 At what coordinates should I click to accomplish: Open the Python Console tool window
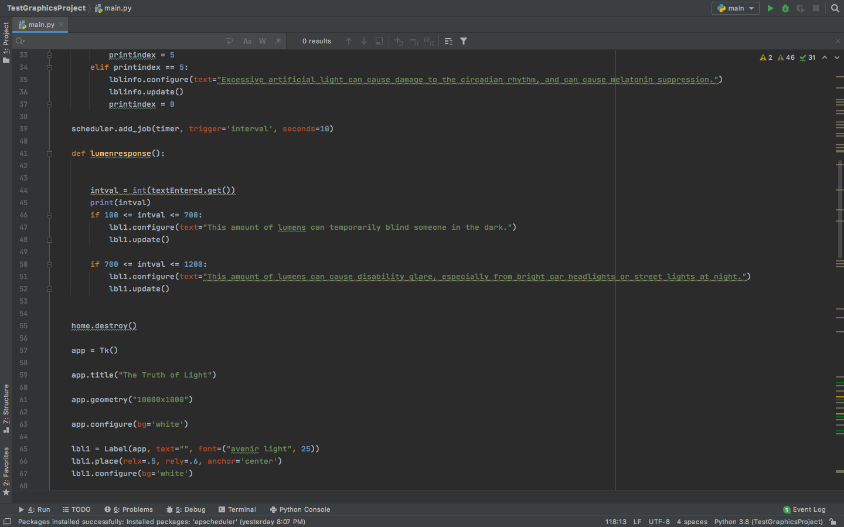point(300,509)
